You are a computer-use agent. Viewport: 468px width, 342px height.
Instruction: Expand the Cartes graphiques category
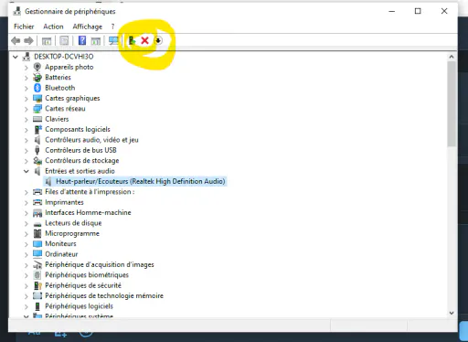pos(27,99)
